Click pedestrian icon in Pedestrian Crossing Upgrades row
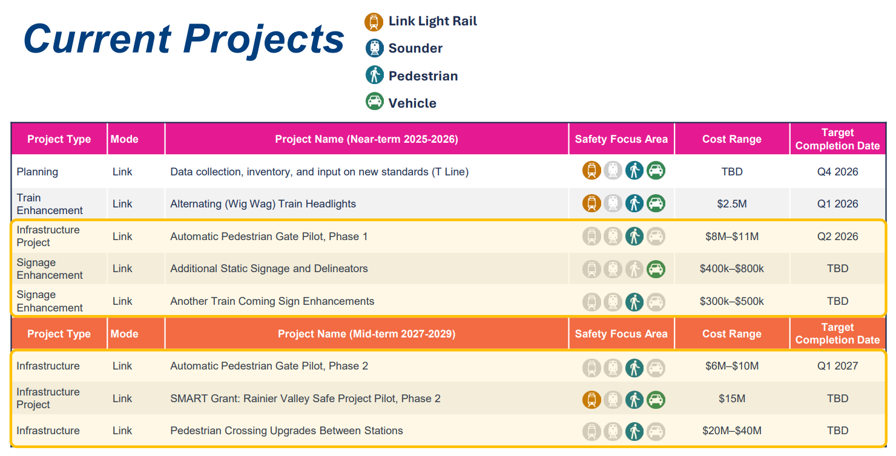896x456 pixels. (634, 431)
